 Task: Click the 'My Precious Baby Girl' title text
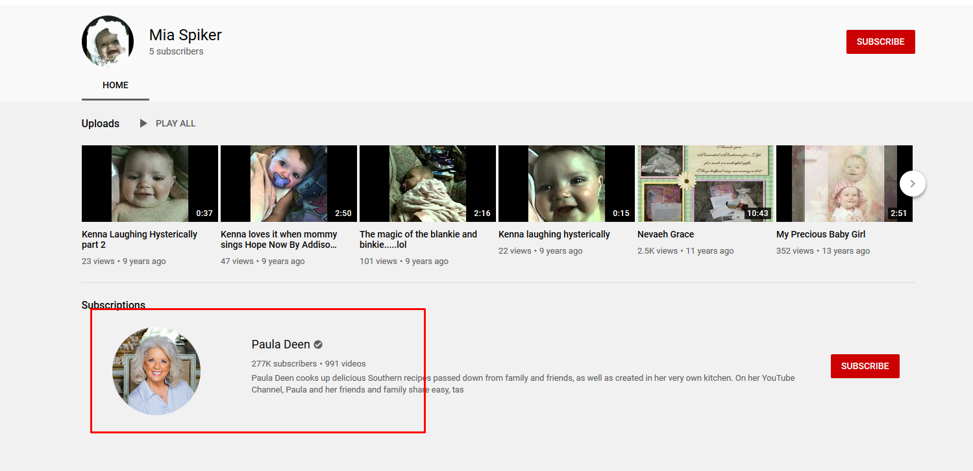tap(820, 234)
